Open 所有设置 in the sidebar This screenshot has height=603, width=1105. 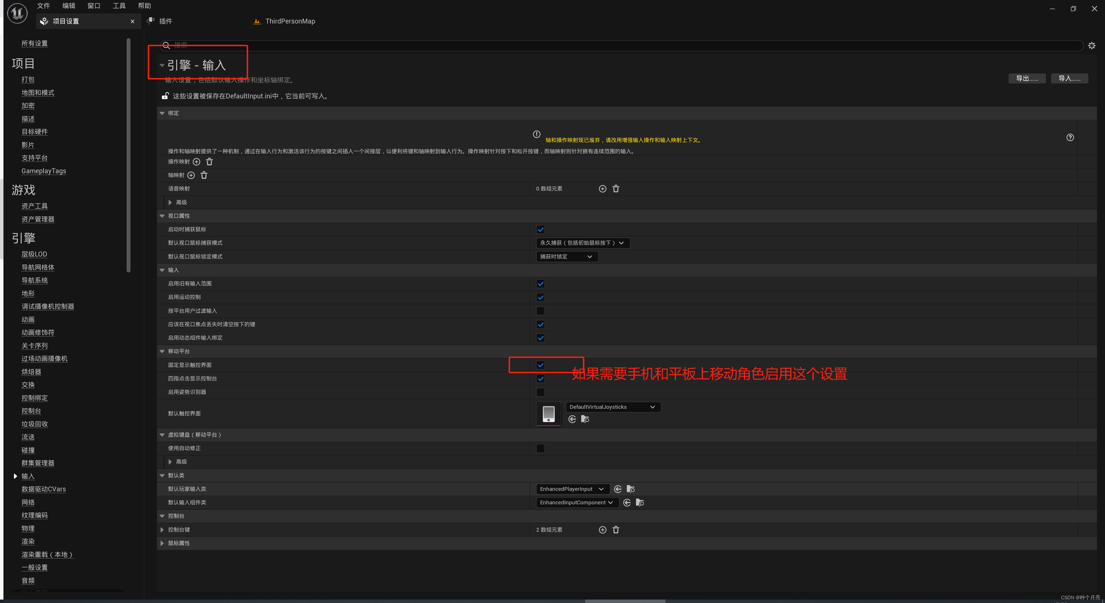[35, 43]
